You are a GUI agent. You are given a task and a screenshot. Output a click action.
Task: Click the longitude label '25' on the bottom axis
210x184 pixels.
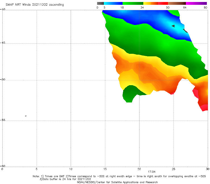tap(173, 169)
